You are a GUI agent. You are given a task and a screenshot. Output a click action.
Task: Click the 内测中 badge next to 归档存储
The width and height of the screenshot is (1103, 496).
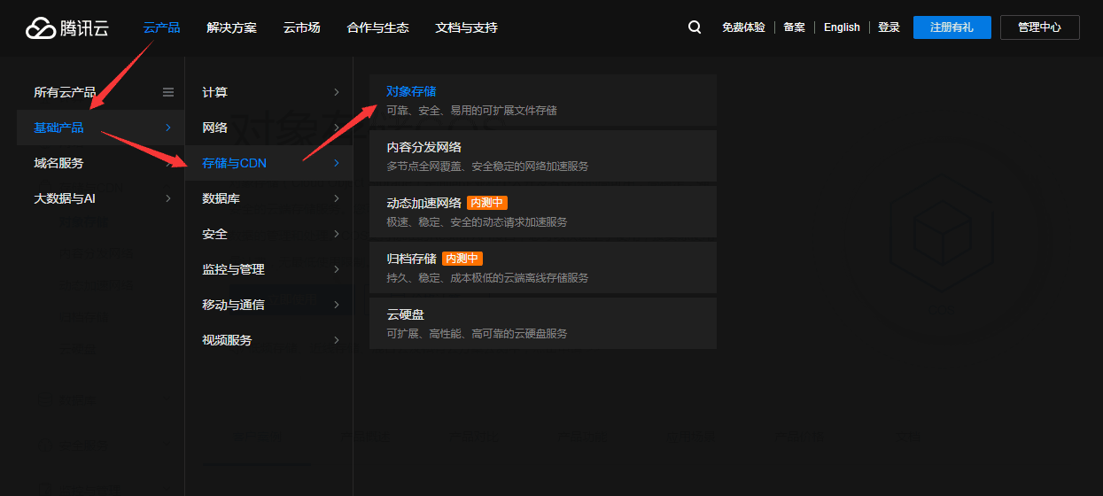(x=462, y=259)
